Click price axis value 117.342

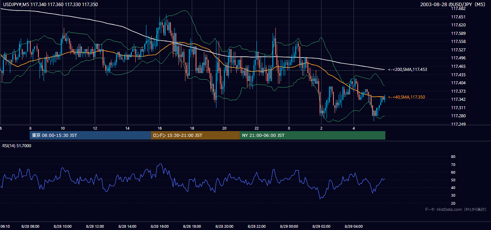tap(458, 99)
